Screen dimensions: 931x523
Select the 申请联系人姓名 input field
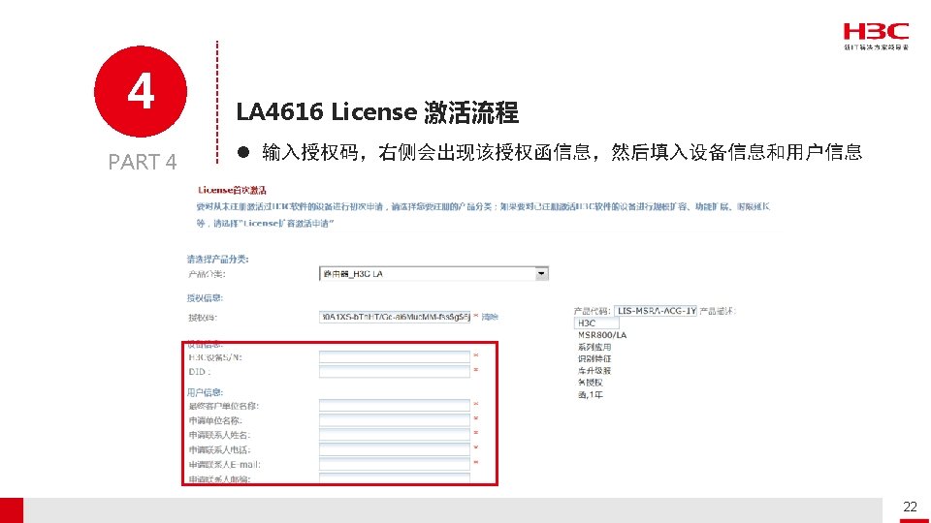[395, 435]
